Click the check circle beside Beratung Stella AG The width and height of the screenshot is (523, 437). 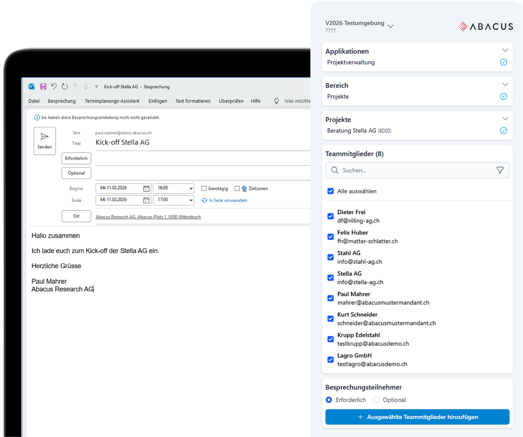coord(503,131)
